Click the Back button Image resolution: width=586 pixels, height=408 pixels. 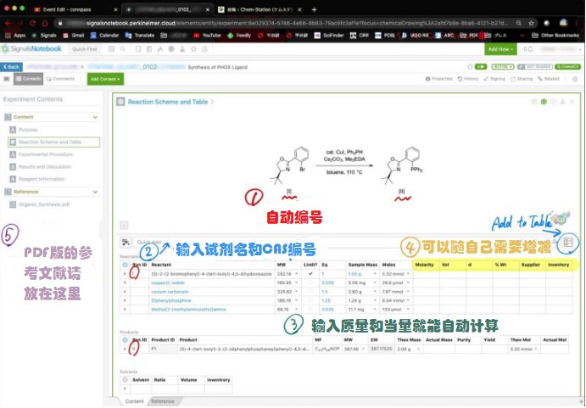click(12, 67)
